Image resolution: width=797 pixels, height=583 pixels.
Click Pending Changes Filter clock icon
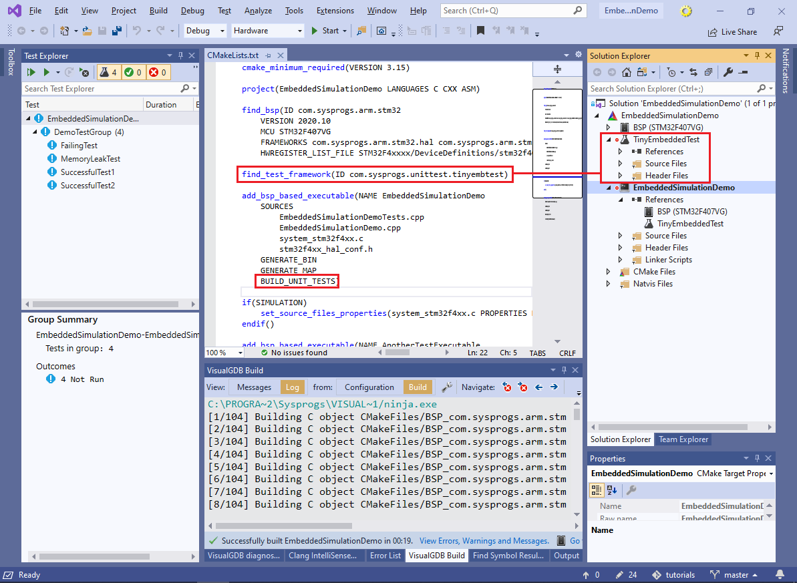pos(671,72)
